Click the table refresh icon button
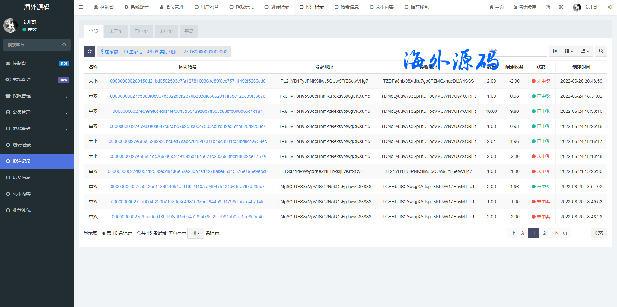Viewport: 617px width, 307px height. (x=89, y=52)
